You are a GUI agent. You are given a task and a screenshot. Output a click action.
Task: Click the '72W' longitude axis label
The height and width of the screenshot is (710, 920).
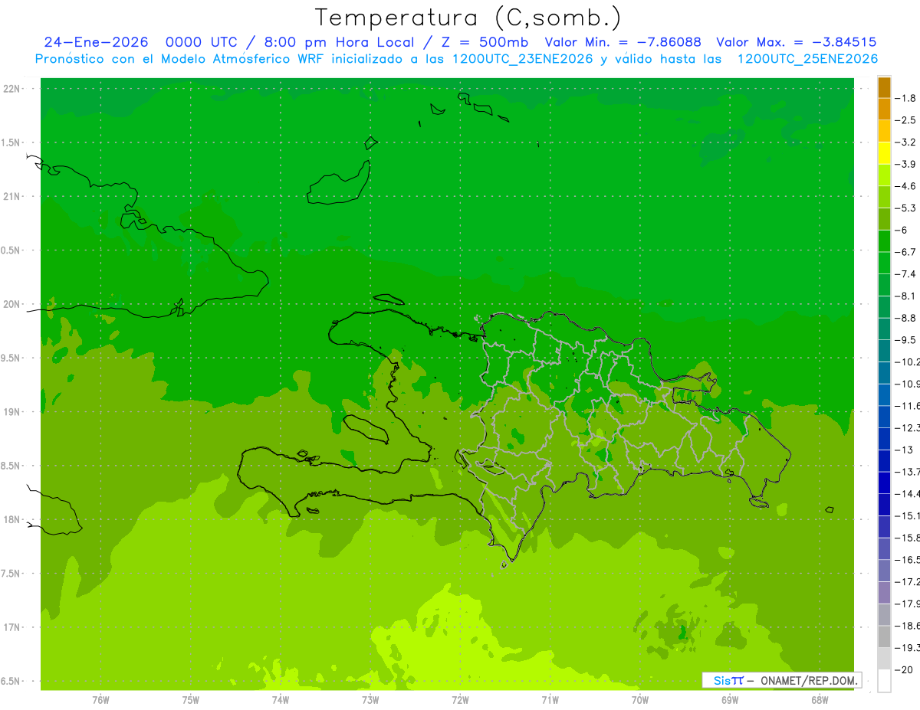point(460,700)
